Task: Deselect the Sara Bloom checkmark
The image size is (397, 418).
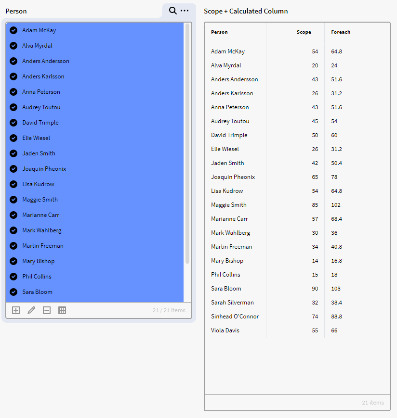Action: tap(13, 292)
